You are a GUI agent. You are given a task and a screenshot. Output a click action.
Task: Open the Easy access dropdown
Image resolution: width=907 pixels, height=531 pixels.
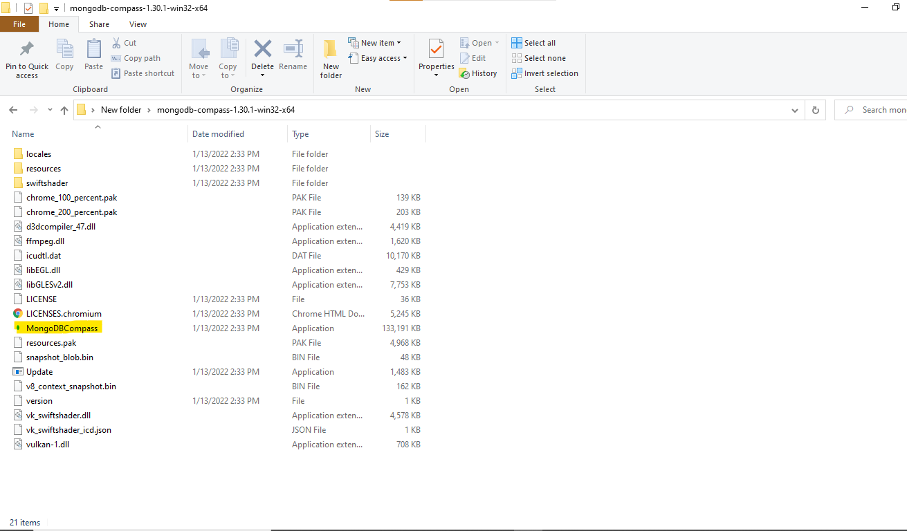377,58
